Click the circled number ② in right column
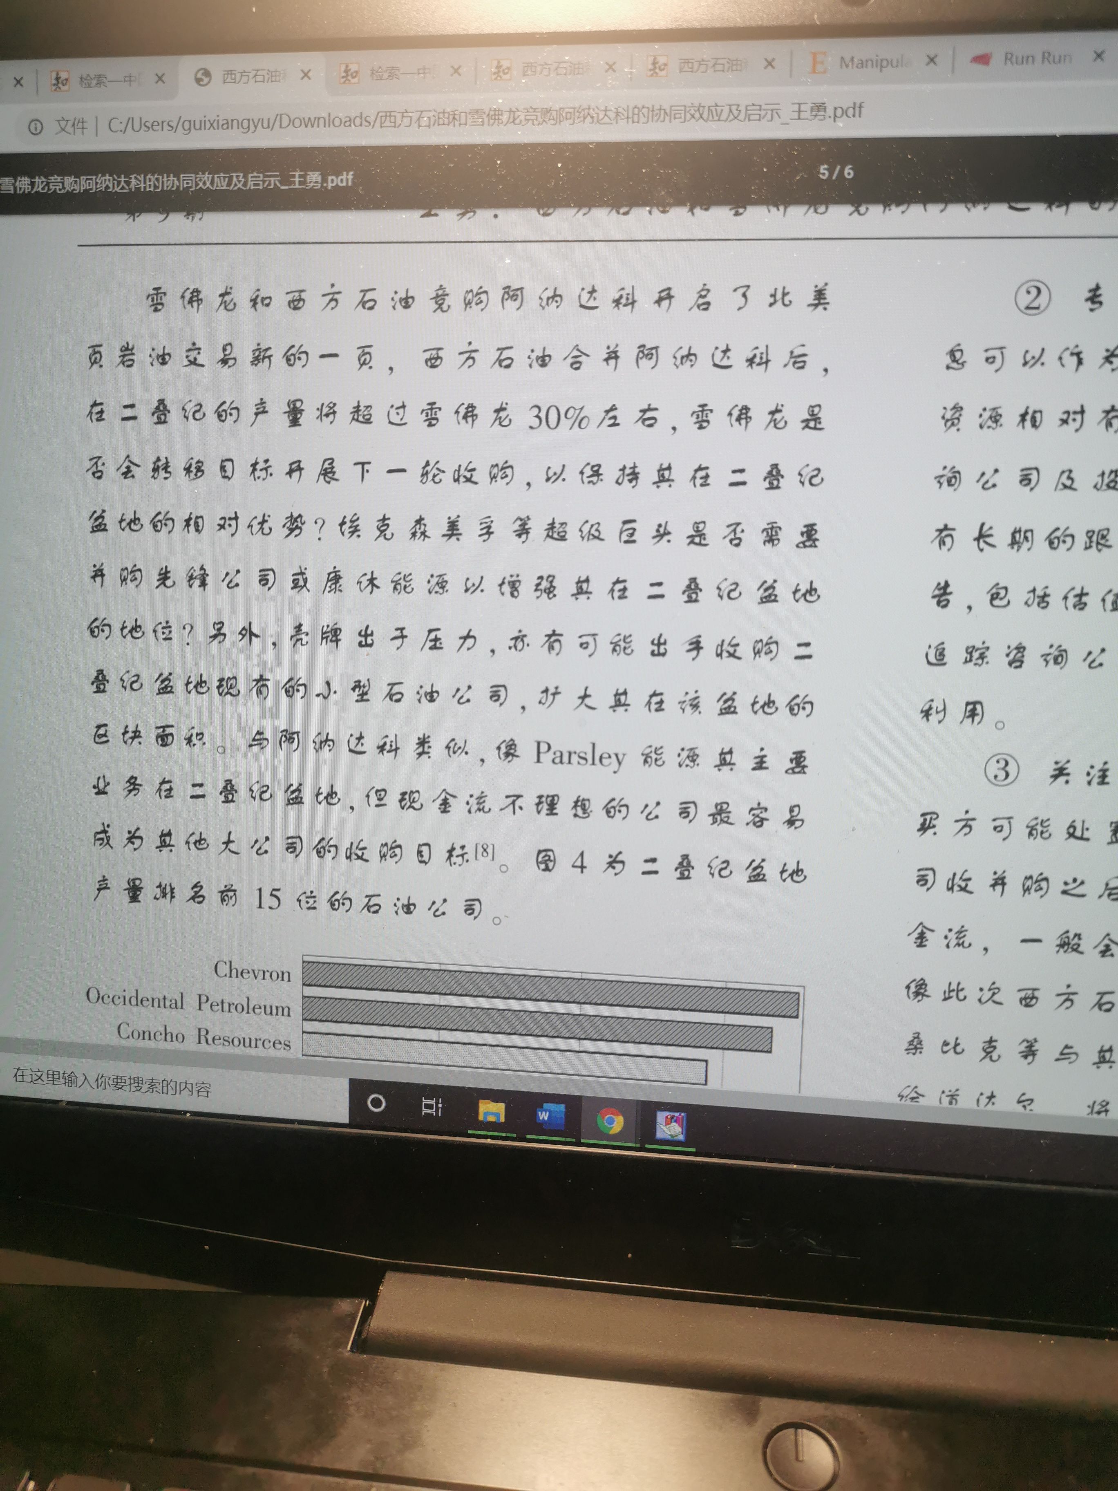The height and width of the screenshot is (1491, 1118). 1032,298
